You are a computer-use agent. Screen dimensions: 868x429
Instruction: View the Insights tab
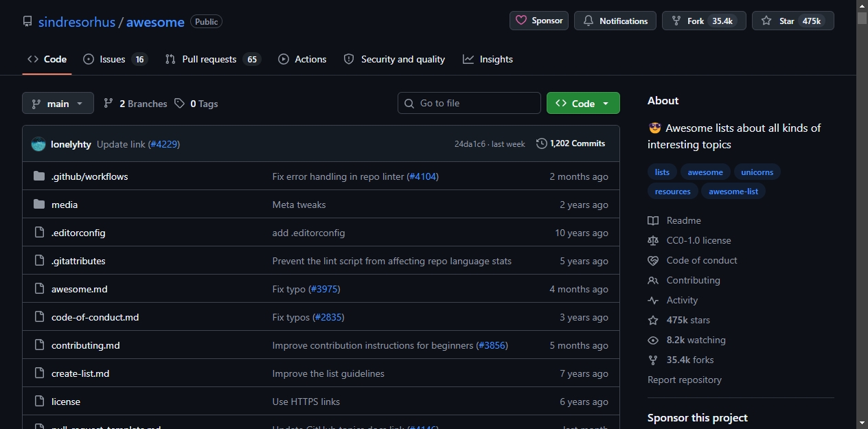coord(488,59)
